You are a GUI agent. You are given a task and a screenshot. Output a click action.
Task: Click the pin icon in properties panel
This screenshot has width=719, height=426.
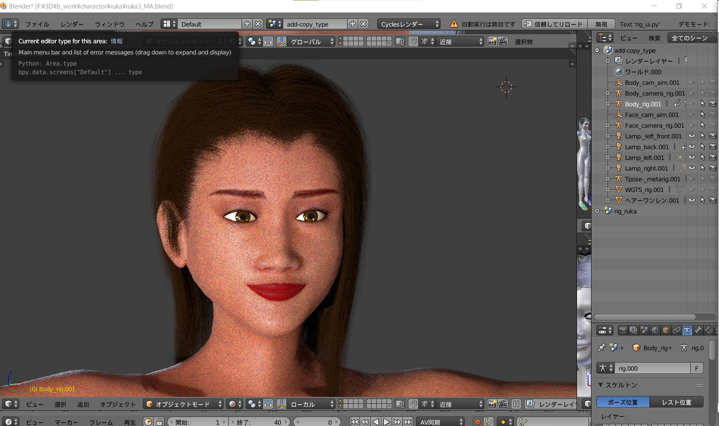[602, 348]
